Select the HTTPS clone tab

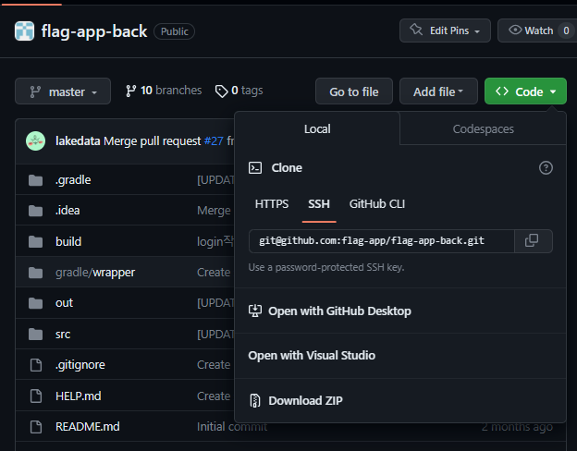(x=272, y=204)
